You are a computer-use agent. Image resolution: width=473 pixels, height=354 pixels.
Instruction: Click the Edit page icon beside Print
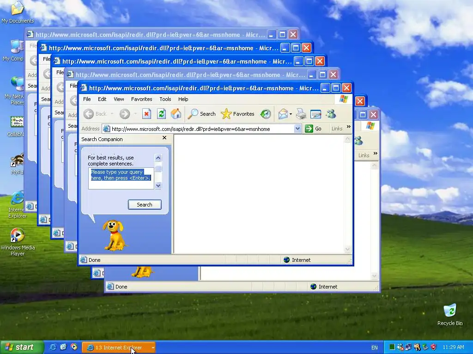click(315, 114)
